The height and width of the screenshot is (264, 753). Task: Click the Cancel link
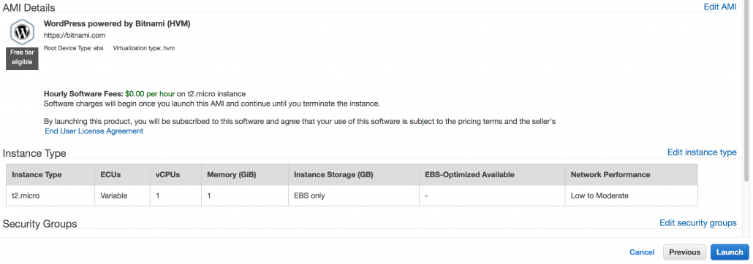pos(642,252)
